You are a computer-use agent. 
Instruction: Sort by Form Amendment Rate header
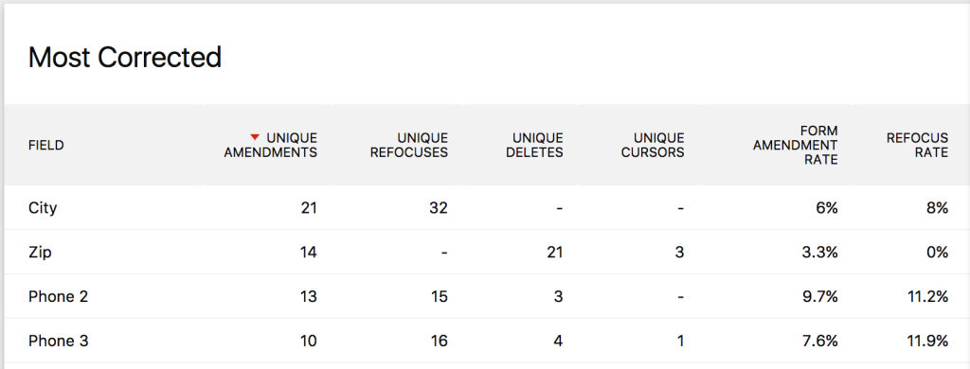[x=796, y=146]
